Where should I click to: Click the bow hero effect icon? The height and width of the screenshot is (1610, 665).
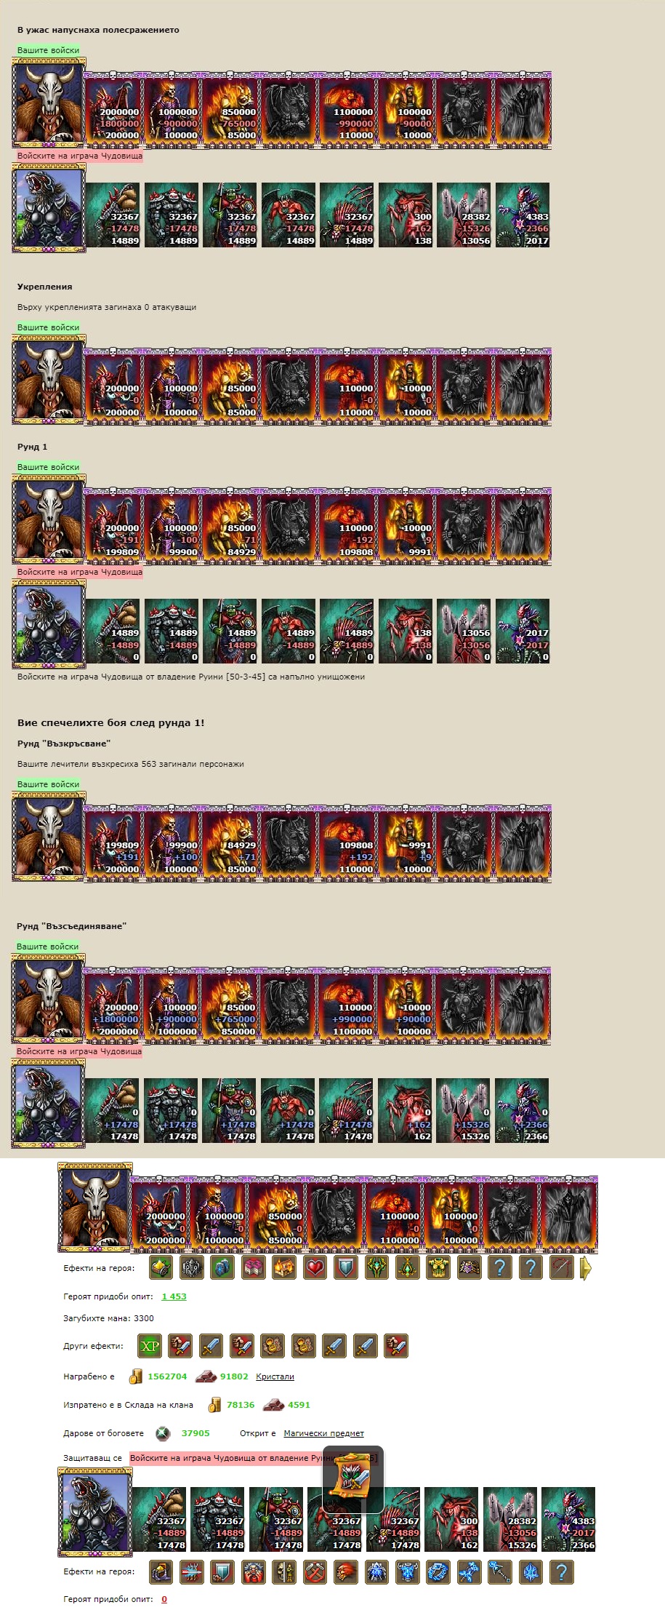561,1268
